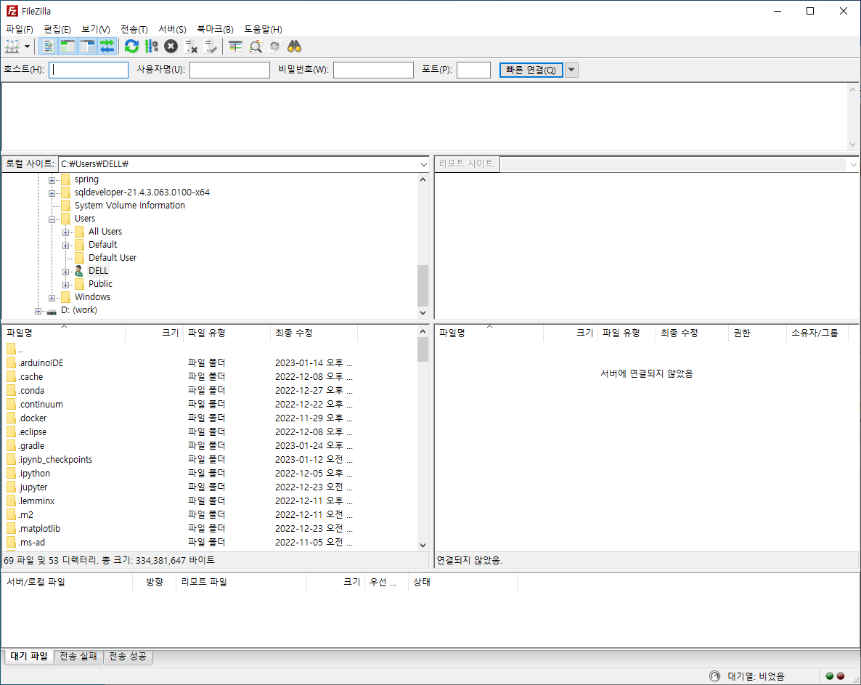This screenshot has height=685, width=861.
Task: Click the DELL user icon in tree
Action: coord(78,271)
